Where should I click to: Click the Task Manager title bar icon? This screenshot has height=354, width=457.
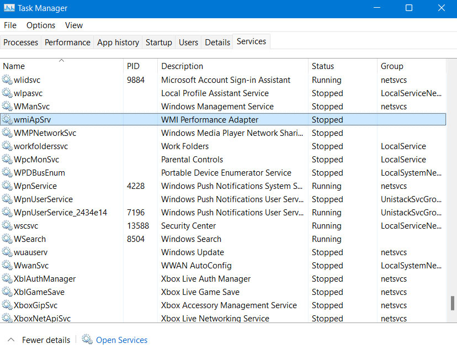point(9,8)
